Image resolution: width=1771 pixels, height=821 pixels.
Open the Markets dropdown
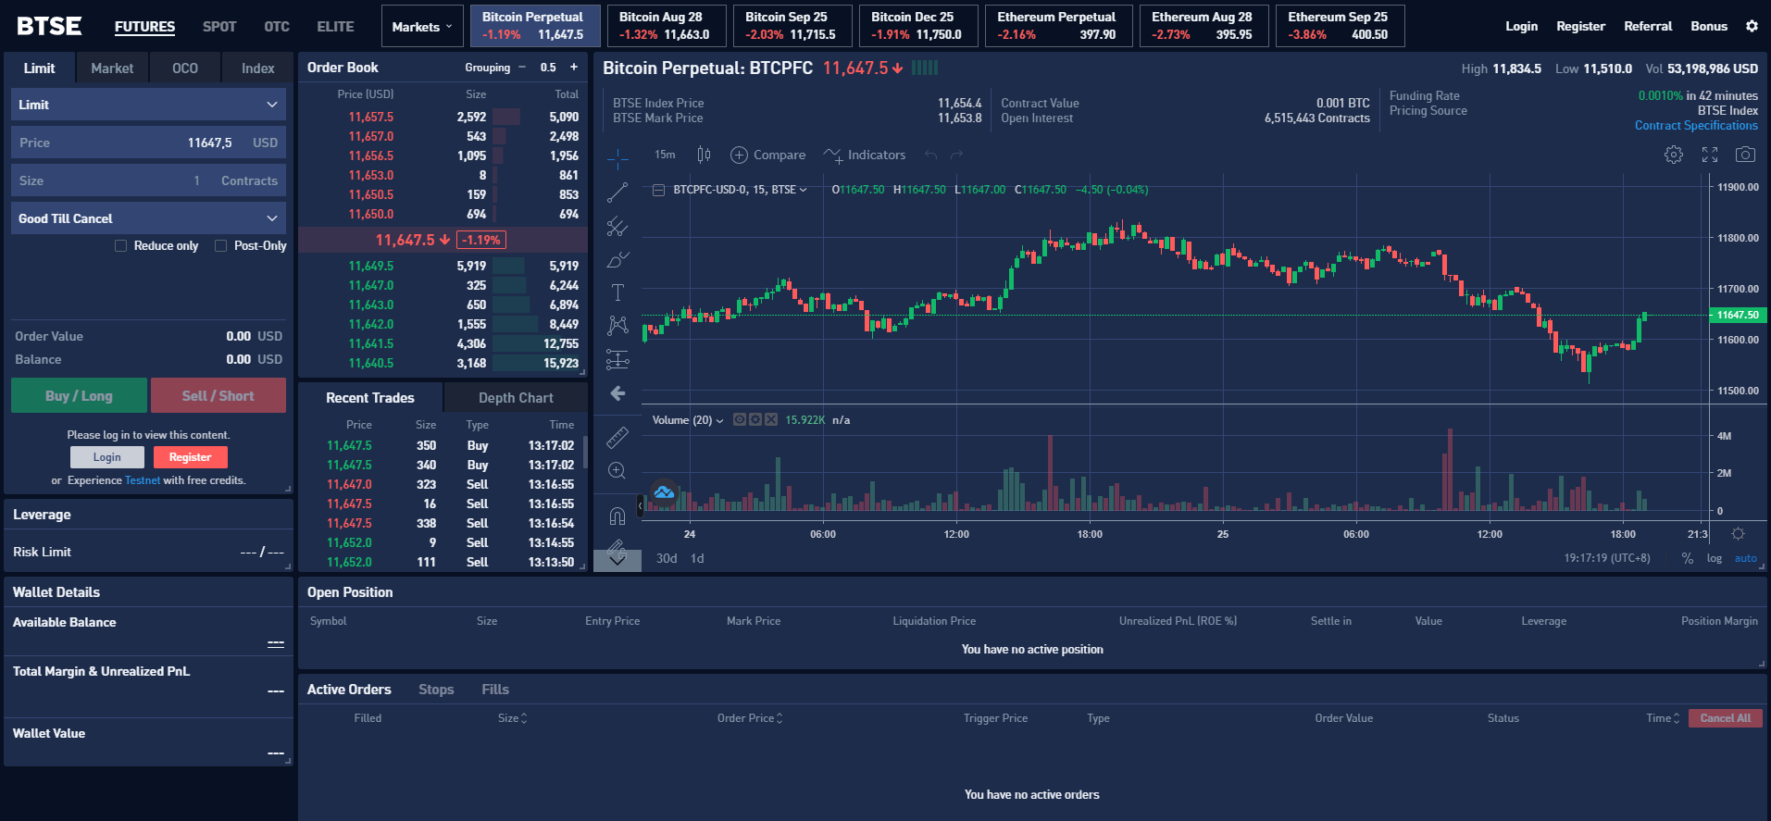[x=421, y=27]
